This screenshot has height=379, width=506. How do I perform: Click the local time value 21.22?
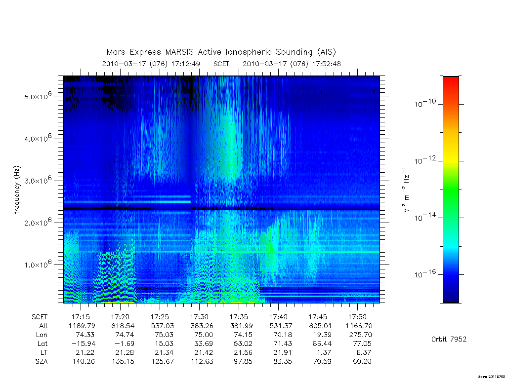pos(85,352)
